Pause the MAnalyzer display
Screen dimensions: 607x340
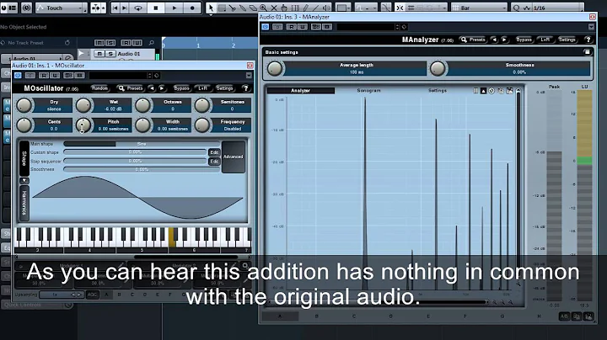(476, 90)
